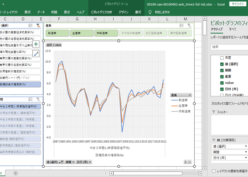
Task: Switch to the 書式 tab
Action: pos(138,12)
